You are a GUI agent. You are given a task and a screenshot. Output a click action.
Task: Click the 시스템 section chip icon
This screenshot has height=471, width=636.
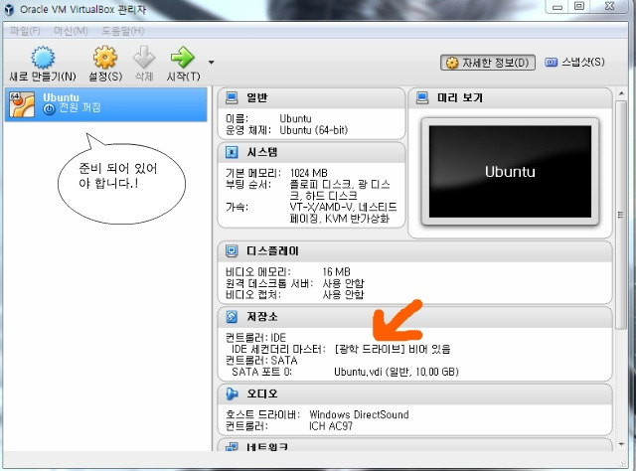(232, 153)
